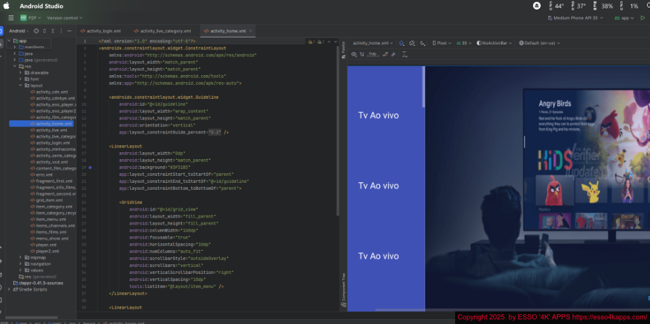Select activity_live.xml in project tree
The height and width of the screenshot is (324, 650).
point(49,130)
